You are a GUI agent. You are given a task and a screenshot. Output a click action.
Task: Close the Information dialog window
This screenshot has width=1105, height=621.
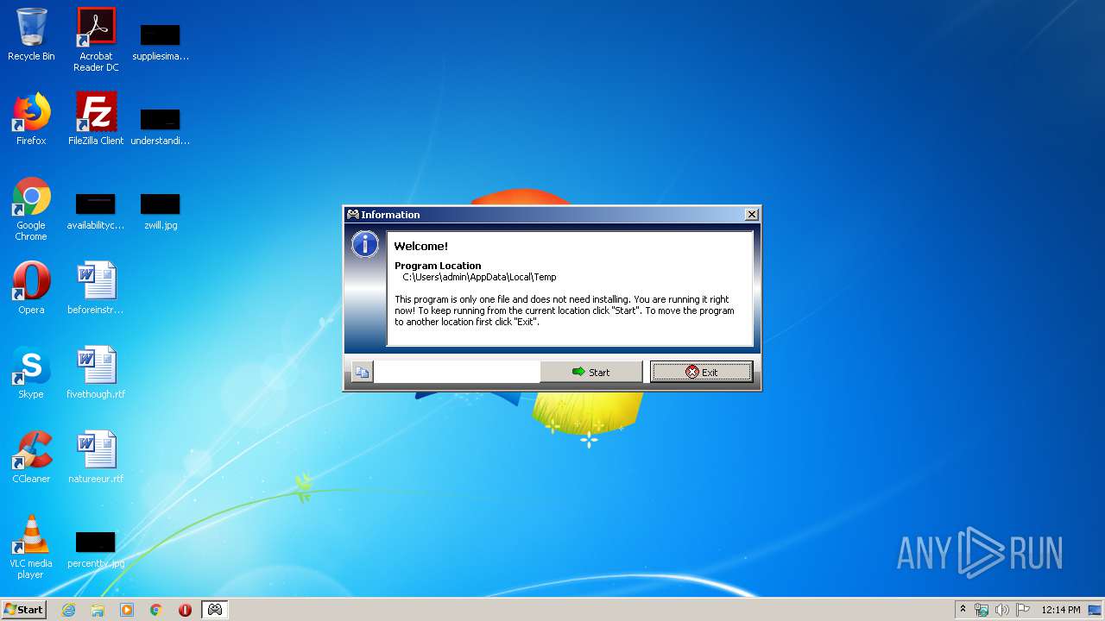pyautogui.click(x=751, y=215)
